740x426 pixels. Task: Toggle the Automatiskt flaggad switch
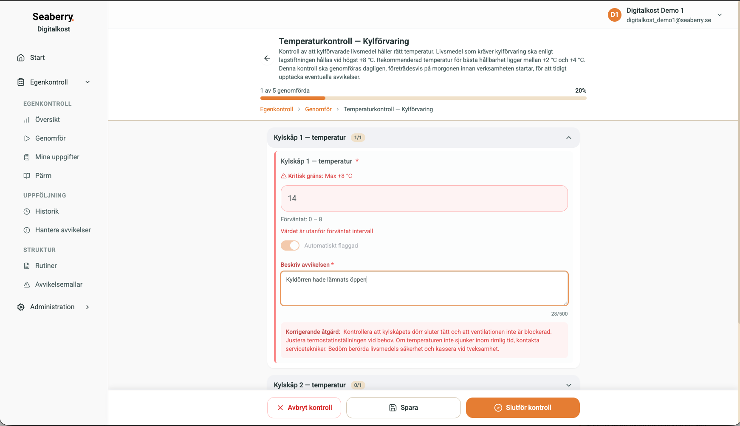[290, 245]
